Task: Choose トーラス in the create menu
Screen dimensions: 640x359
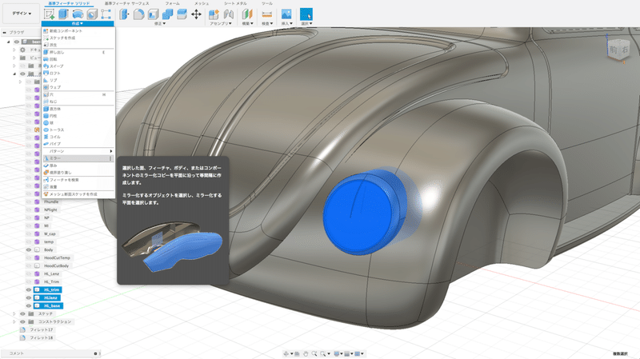Action: [78, 130]
